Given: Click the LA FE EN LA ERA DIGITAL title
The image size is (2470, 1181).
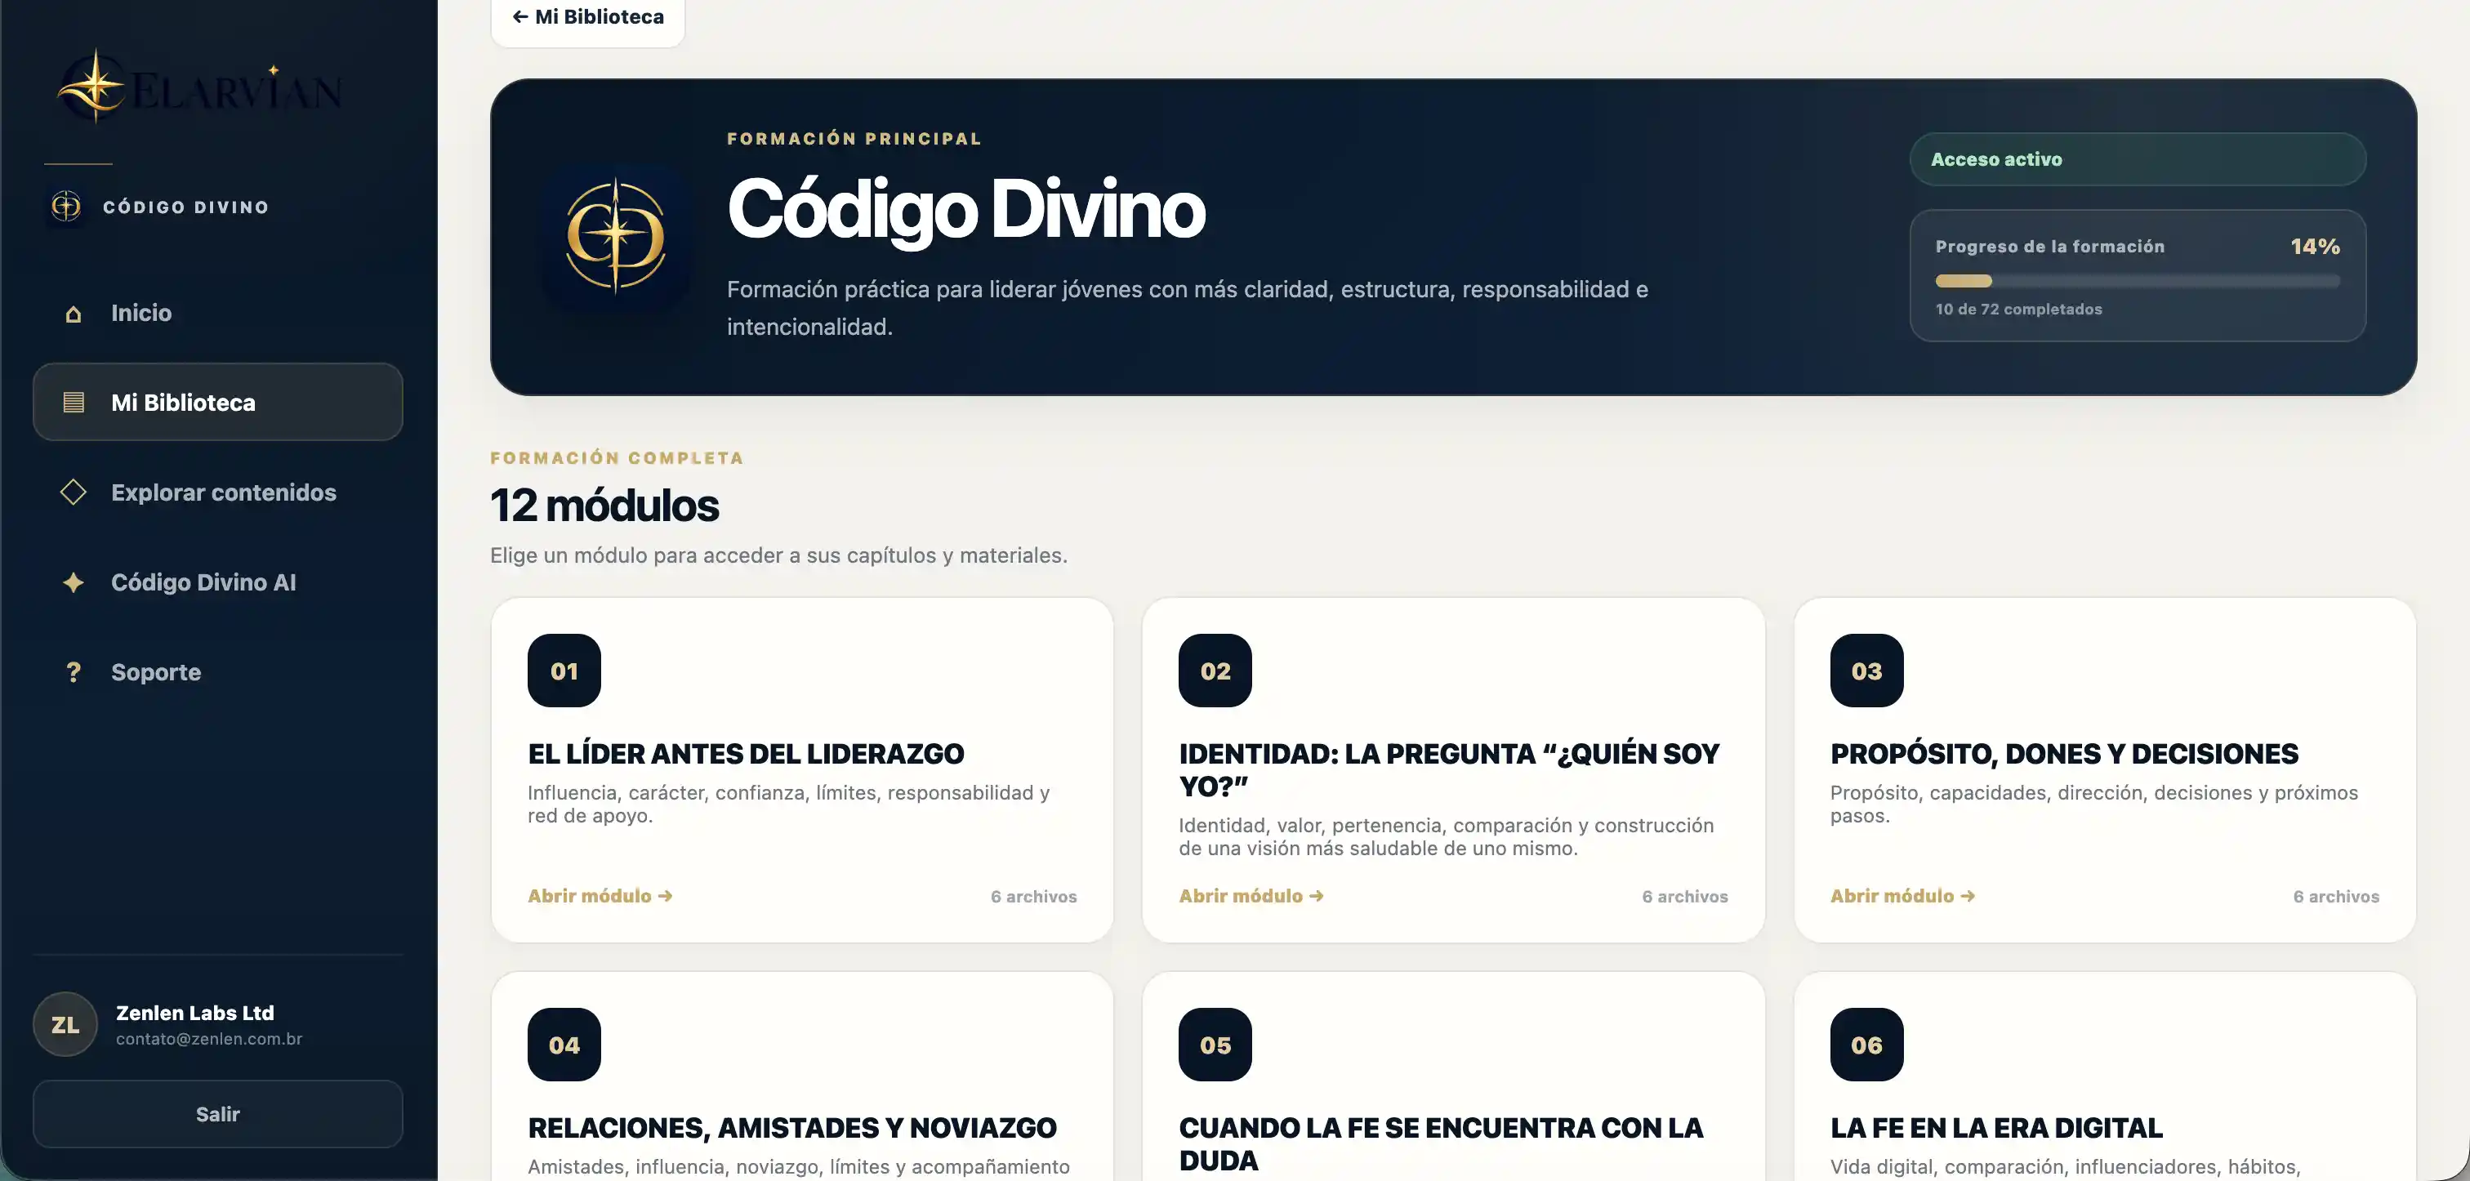Looking at the screenshot, I should (1996, 1127).
